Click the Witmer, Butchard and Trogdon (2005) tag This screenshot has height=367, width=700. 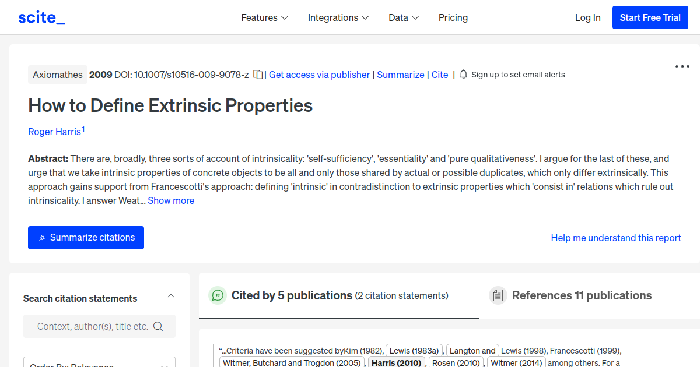[x=292, y=363]
